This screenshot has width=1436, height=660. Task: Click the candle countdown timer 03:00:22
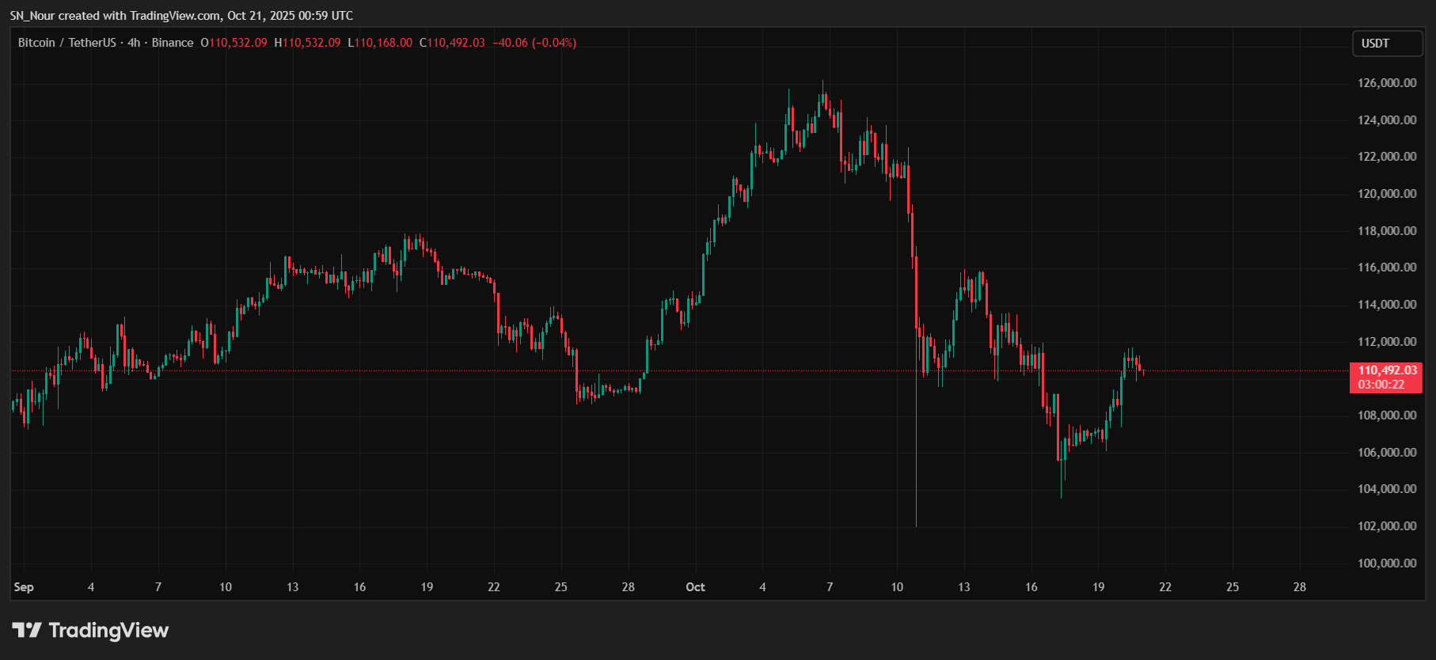click(1381, 385)
